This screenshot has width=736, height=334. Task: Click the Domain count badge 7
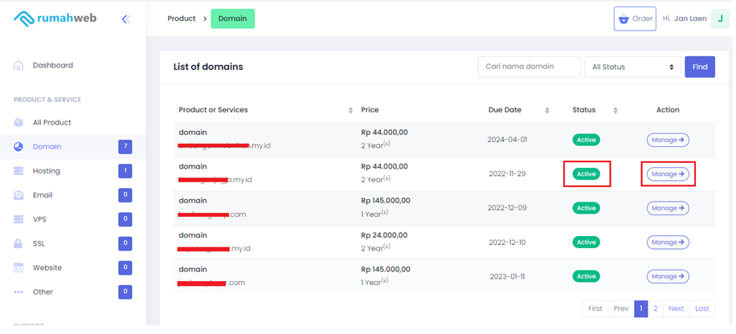tap(125, 147)
